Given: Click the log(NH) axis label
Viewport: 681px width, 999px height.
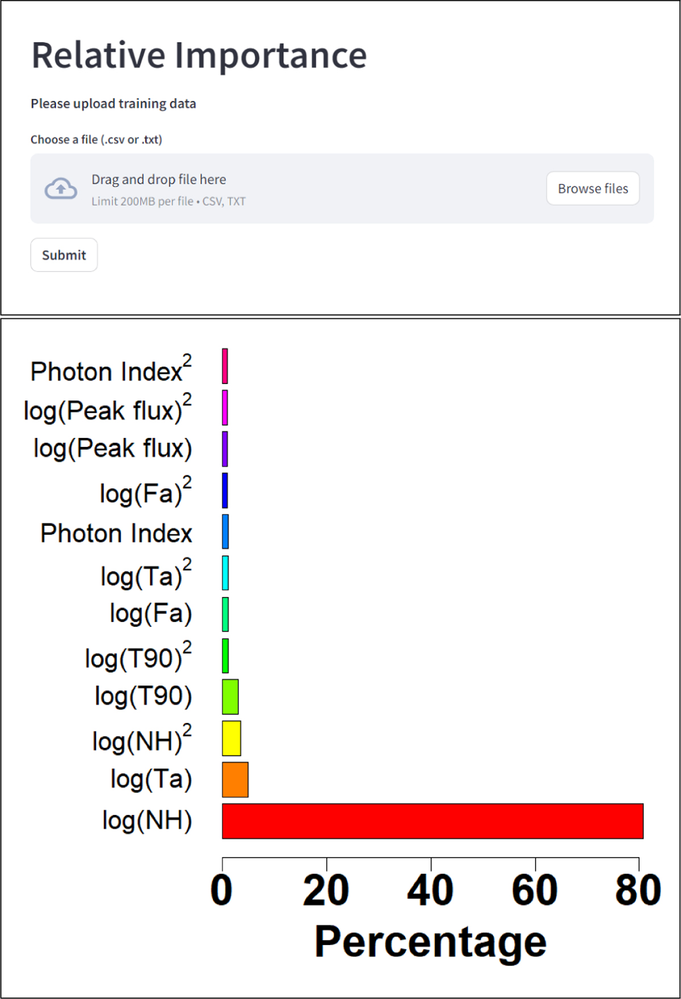Looking at the screenshot, I should coord(147,821).
